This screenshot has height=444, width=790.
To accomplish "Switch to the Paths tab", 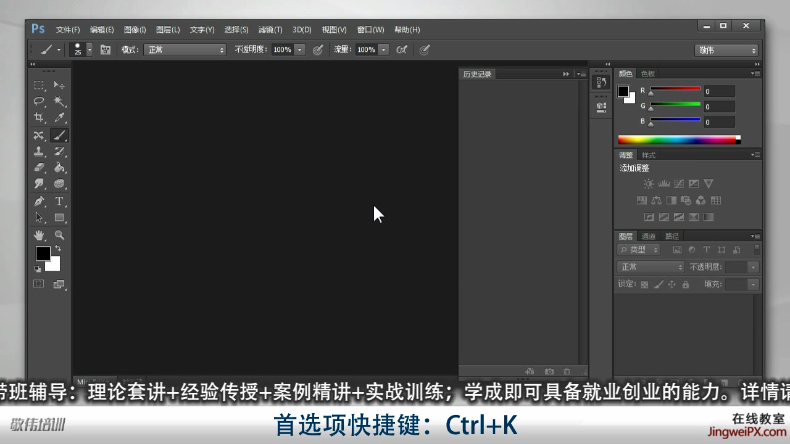I will click(x=672, y=236).
